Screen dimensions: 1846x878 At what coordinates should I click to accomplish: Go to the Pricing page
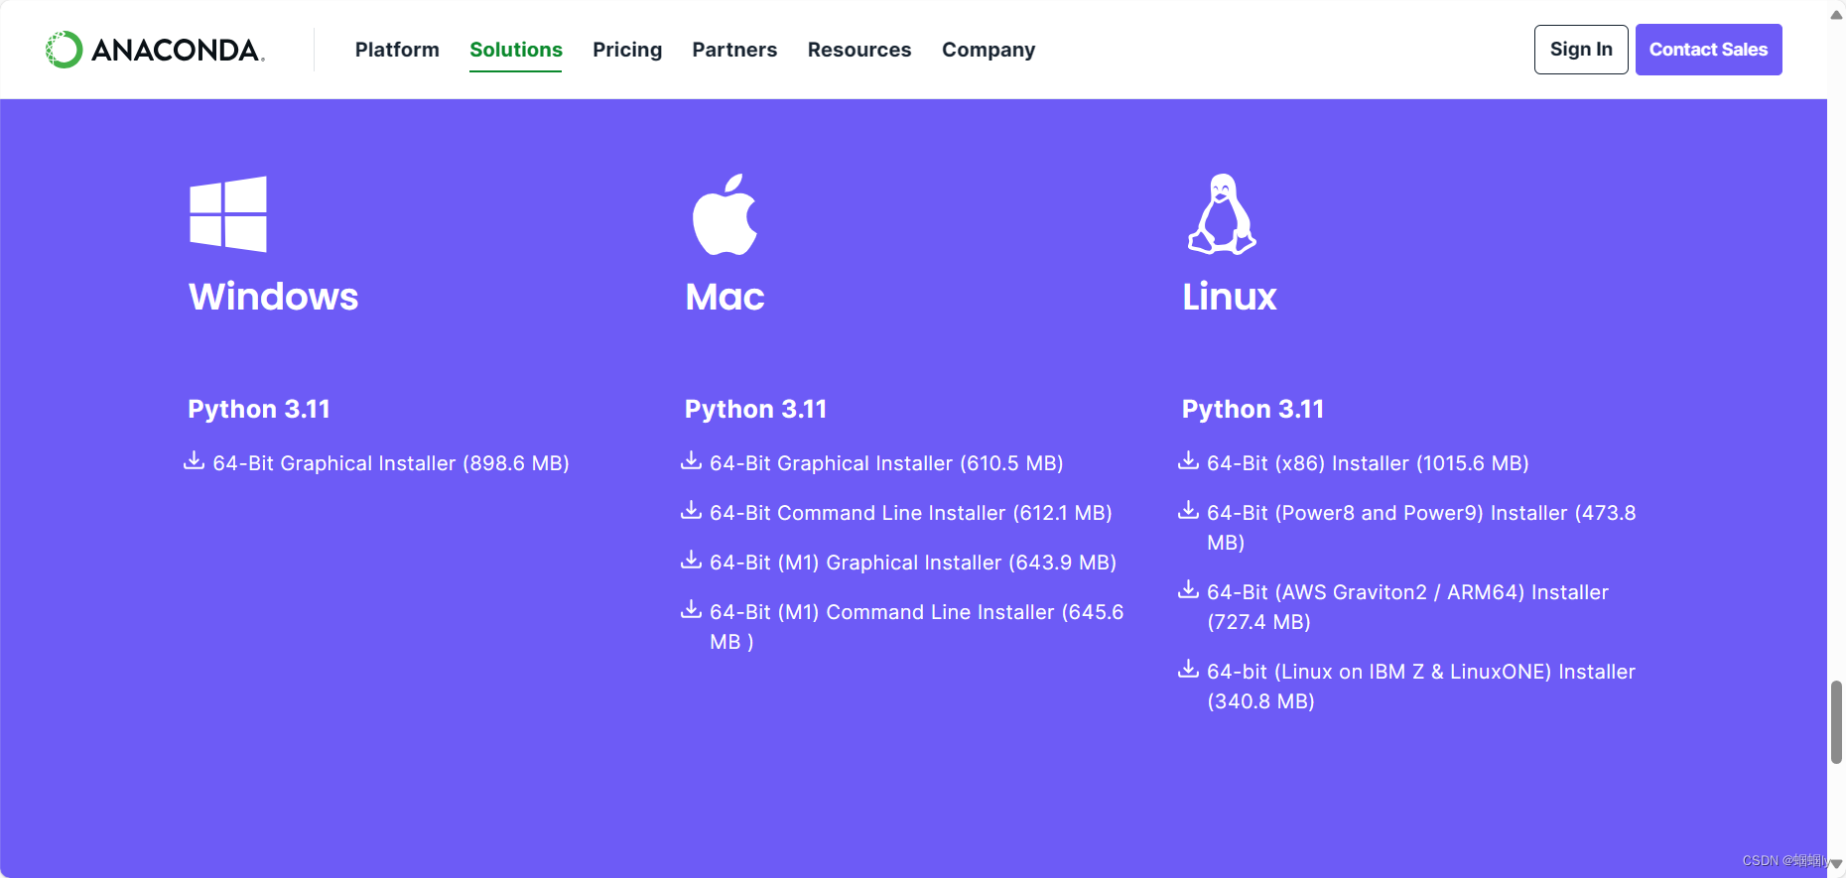point(627,50)
